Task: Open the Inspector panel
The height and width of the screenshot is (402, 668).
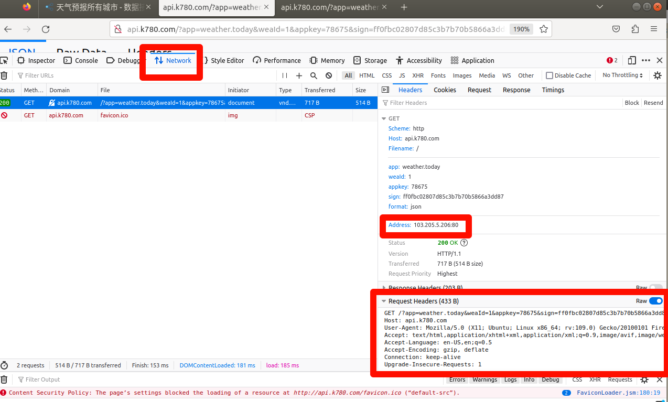Action: (36, 60)
